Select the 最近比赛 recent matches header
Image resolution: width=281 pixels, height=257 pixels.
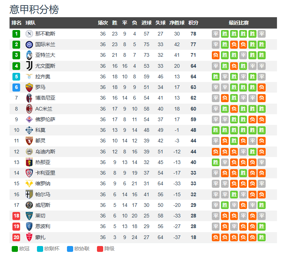239,23
